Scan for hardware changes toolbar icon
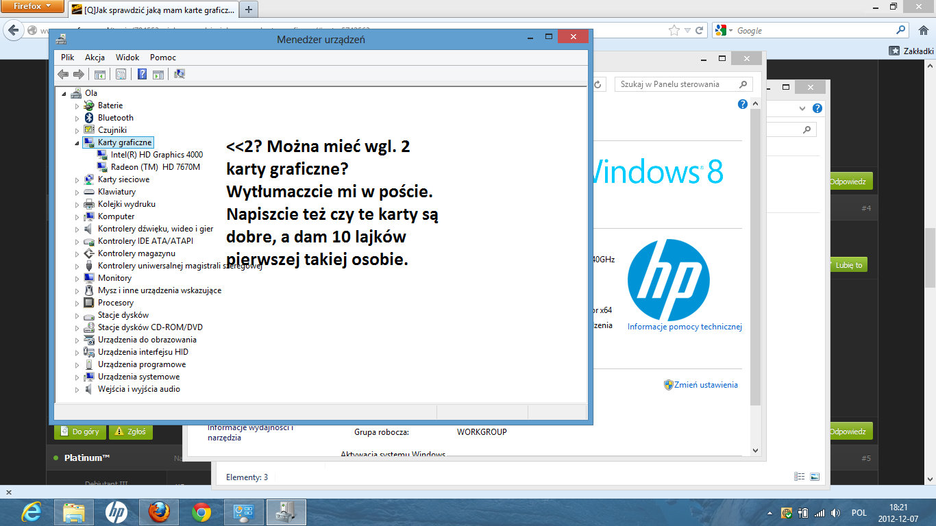936x526 pixels. pyautogui.click(x=180, y=74)
